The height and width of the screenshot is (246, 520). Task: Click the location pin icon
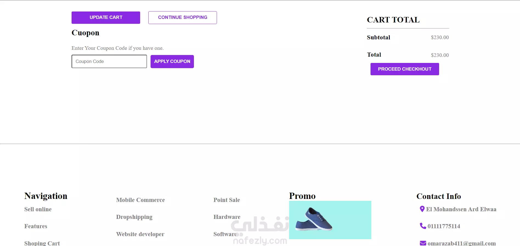[x=422, y=209]
